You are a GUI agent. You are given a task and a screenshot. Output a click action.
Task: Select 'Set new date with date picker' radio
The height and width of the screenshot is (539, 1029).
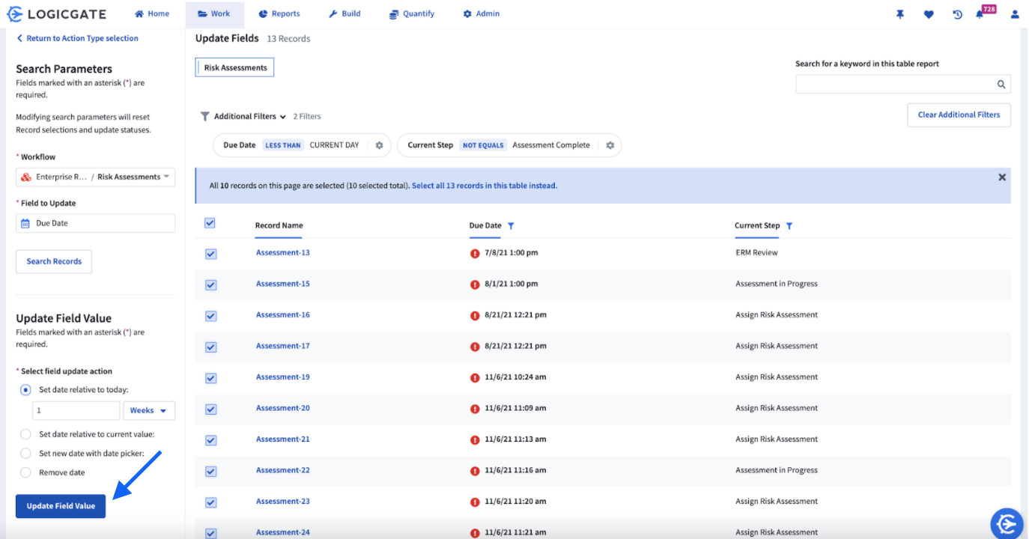pyautogui.click(x=26, y=453)
